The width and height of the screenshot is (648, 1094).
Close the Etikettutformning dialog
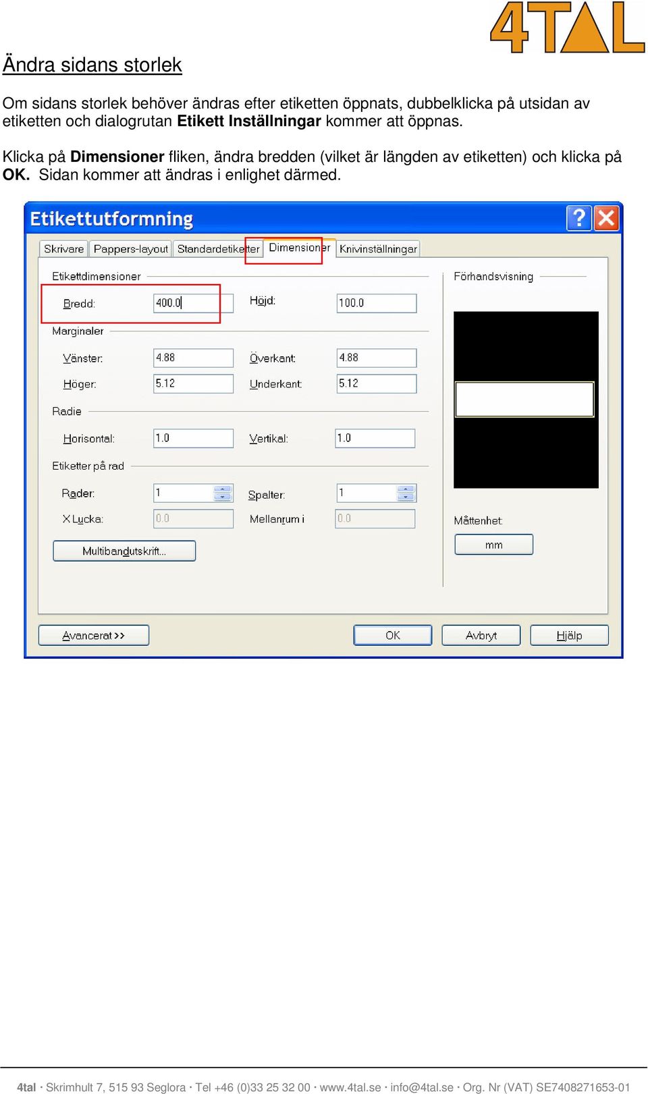coord(606,218)
